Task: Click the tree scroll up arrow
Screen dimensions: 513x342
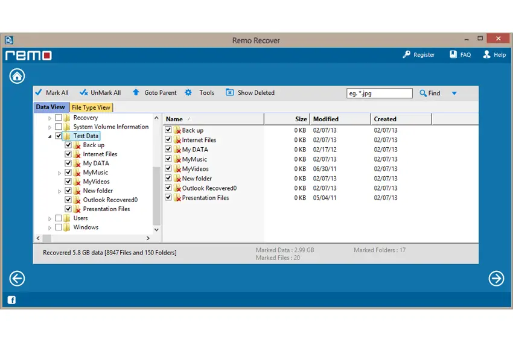Action: point(156,118)
